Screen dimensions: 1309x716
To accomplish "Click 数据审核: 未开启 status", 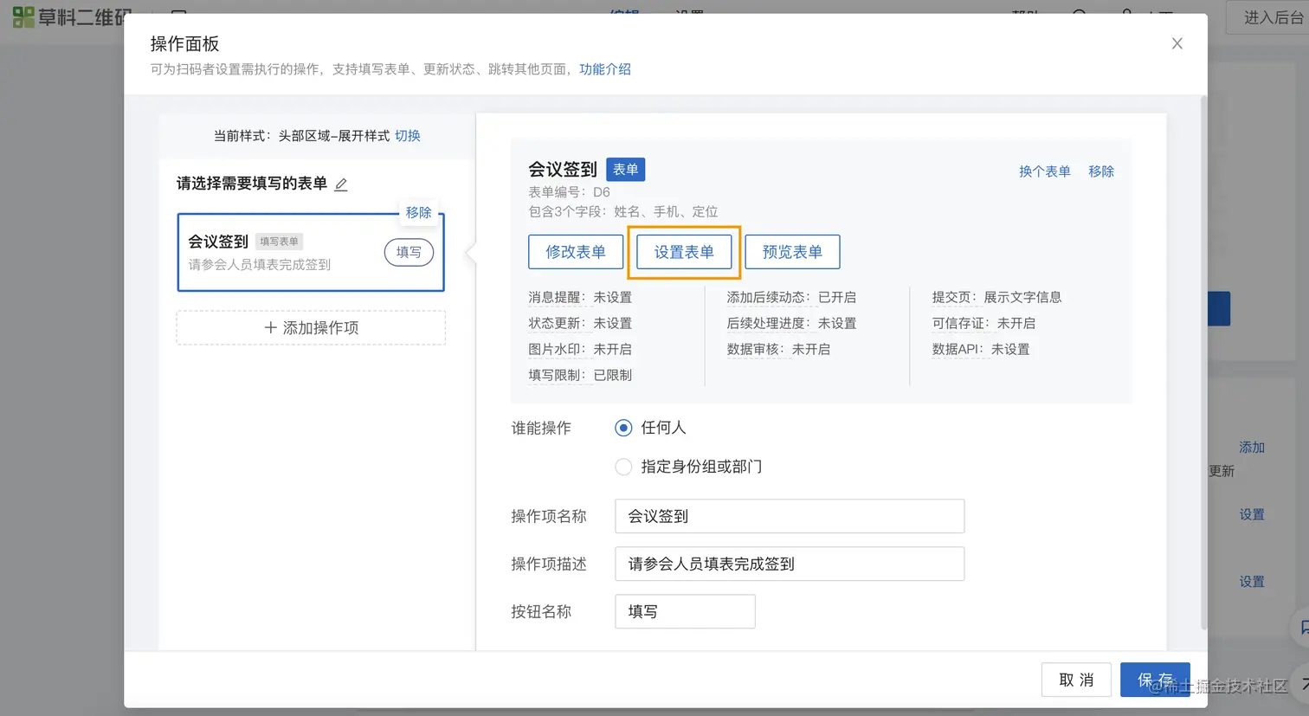I will pyautogui.click(x=778, y=349).
